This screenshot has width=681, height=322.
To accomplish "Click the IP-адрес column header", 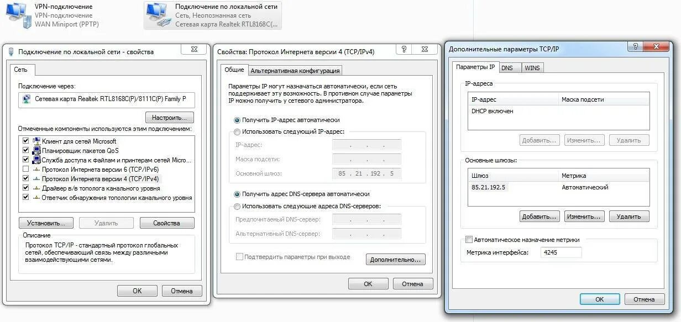I will tap(514, 99).
